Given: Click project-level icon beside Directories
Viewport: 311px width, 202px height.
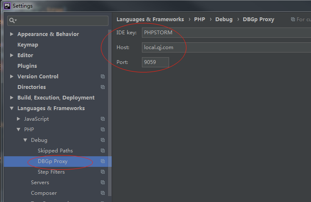Looking at the screenshot, I should (103, 87).
